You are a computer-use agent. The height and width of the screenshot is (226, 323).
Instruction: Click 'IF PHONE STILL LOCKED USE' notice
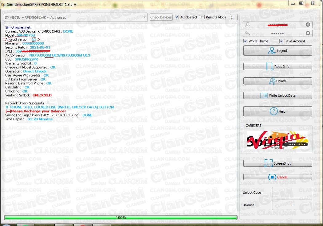60,107
